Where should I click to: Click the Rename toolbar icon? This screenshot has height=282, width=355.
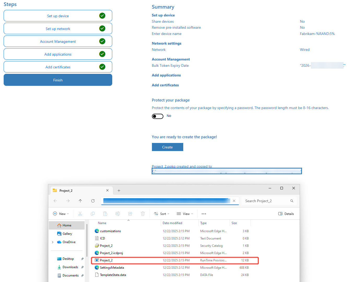pos(118,214)
